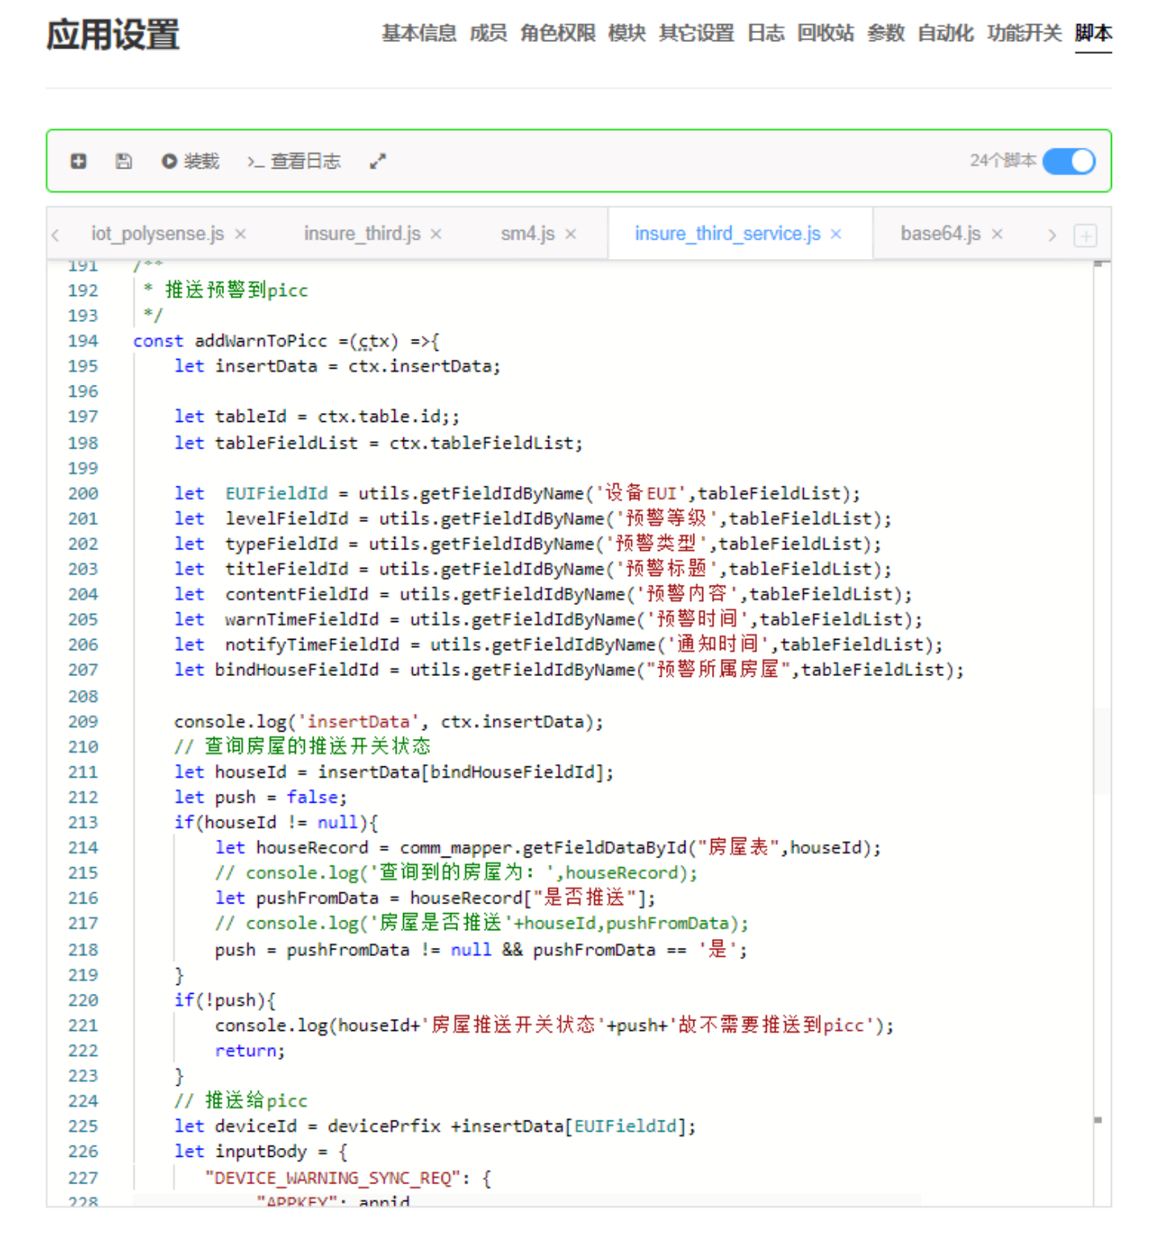Click on 'DEVICE_WARNING_SYNC_REQ' string
The image size is (1161, 1252).
coord(332,1179)
